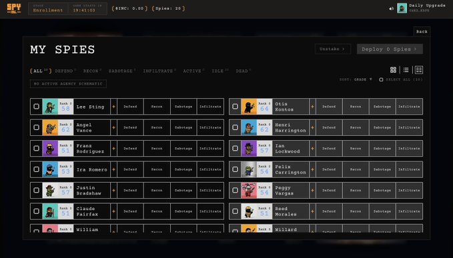Click the plus icon beside Reed Morales
Viewport: 453px width, 258px height.
click(x=312, y=211)
